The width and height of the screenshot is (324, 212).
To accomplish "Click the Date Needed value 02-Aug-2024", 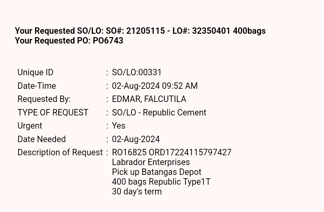I will [x=136, y=139].
